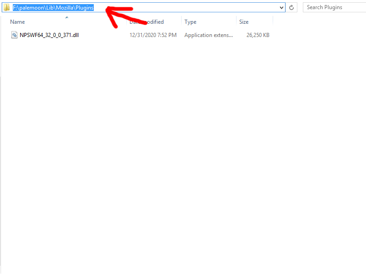Viewport: 366px width, 274px height.
Task: Click divider right of Size column header
Action: [x=273, y=22]
